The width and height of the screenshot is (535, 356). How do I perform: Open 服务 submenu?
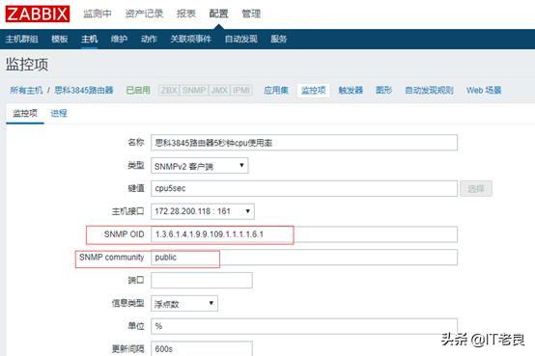(278, 39)
